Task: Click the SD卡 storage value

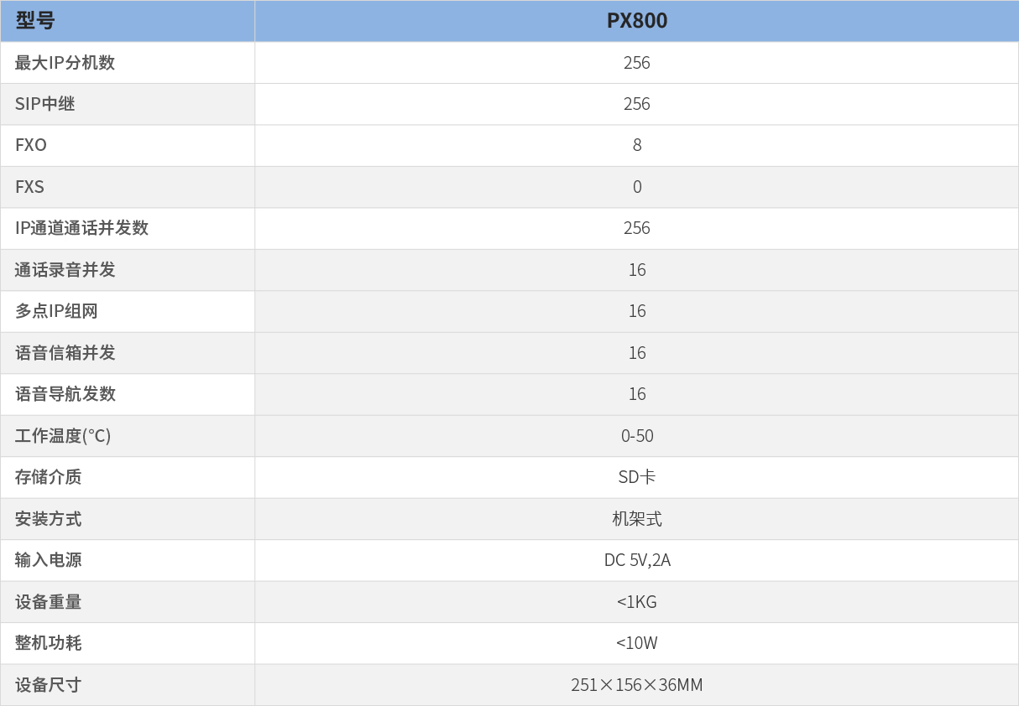Action: point(637,477)
